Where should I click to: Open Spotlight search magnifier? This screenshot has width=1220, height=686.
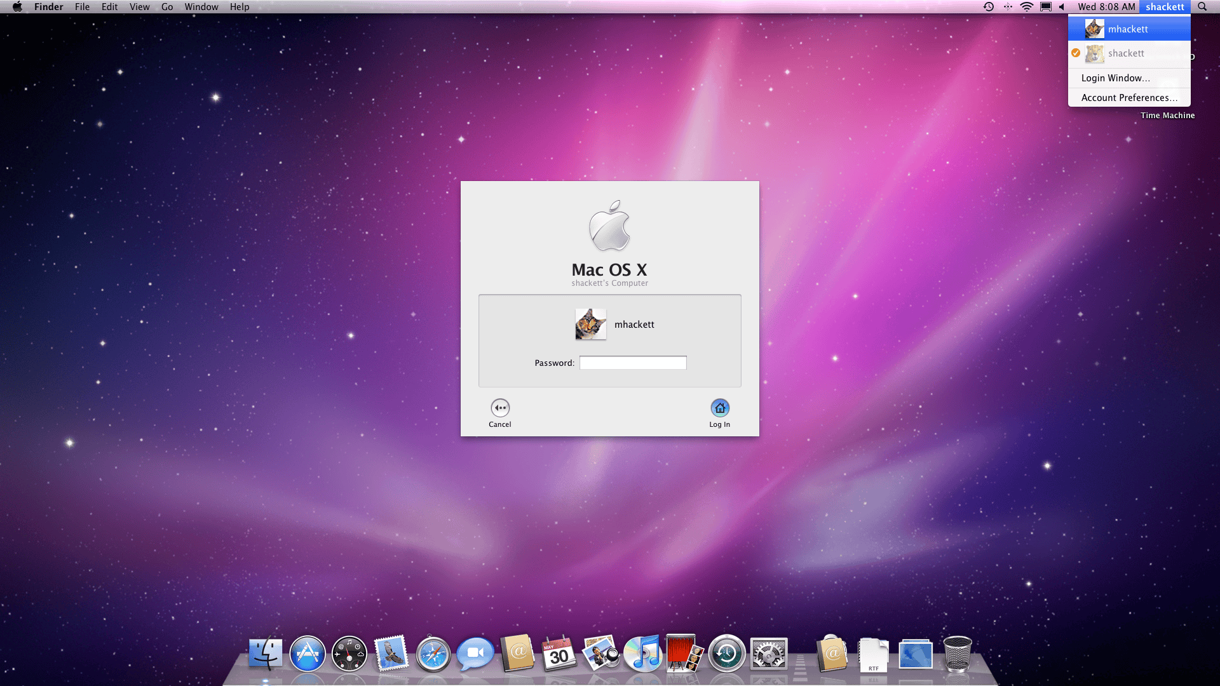[1202, 7]
